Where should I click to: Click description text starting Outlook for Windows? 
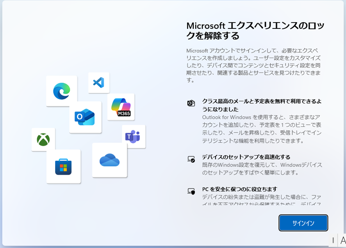(x=262, y=129)
